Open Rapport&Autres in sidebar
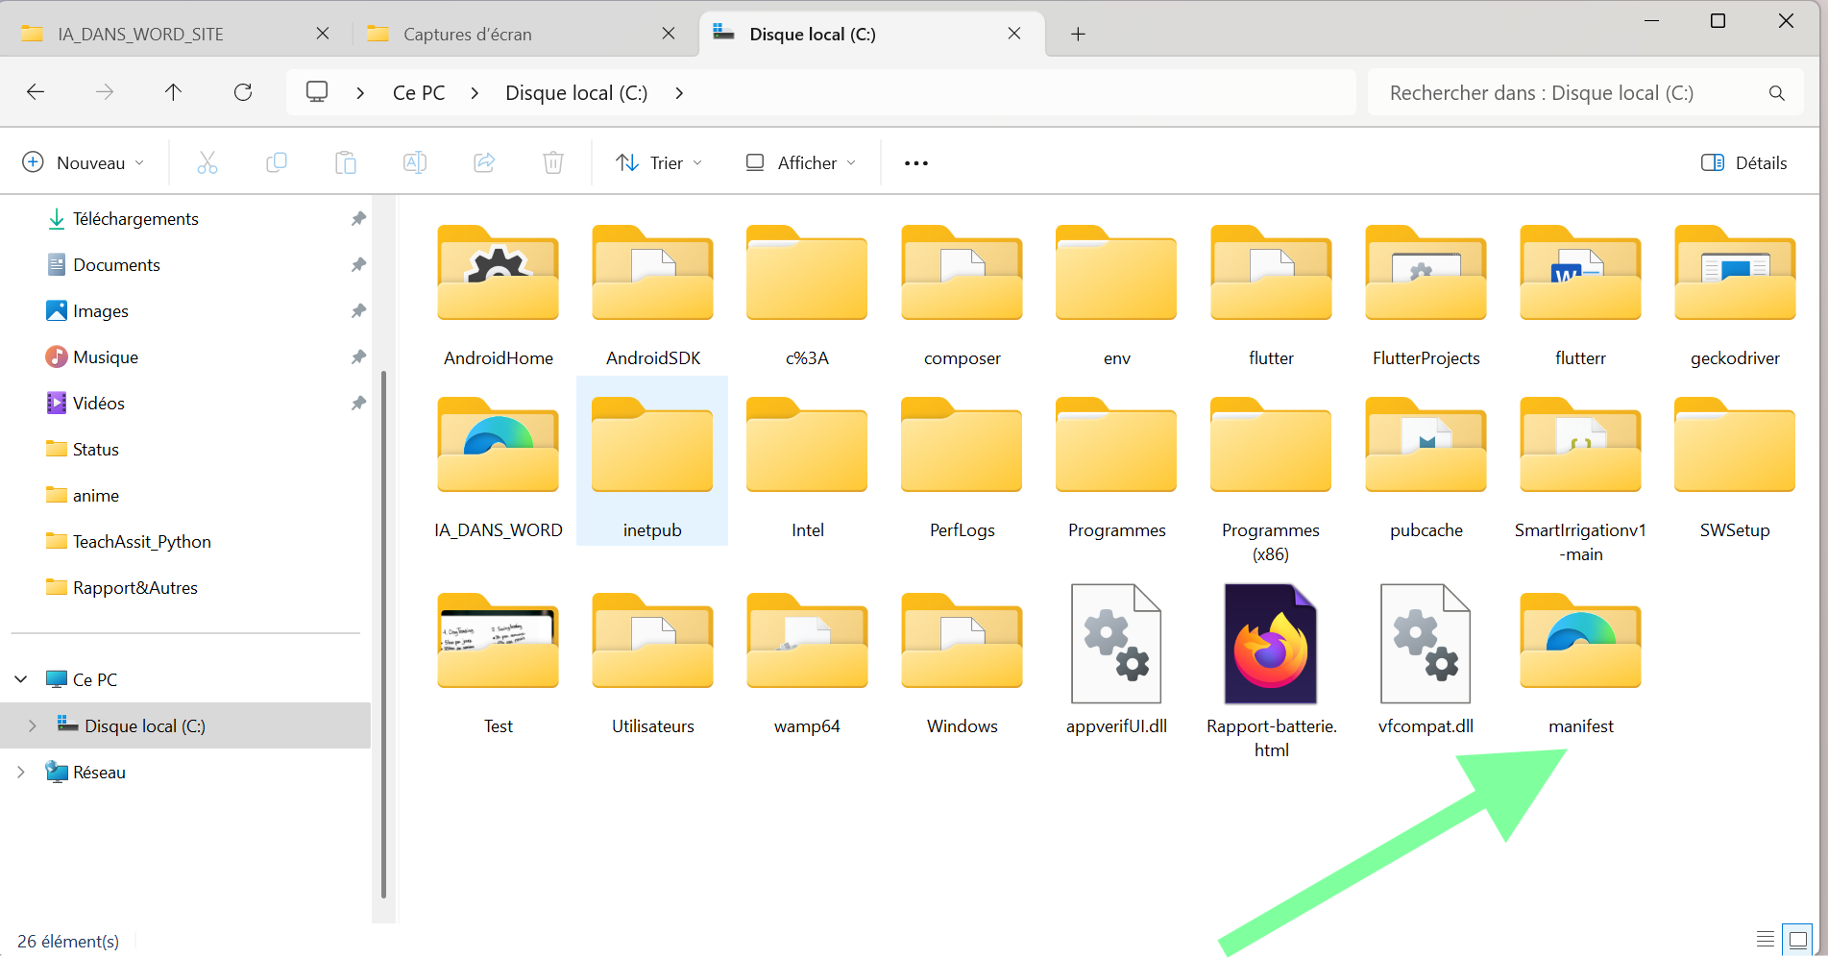1828x958 pixels. [x=134, y=588]
